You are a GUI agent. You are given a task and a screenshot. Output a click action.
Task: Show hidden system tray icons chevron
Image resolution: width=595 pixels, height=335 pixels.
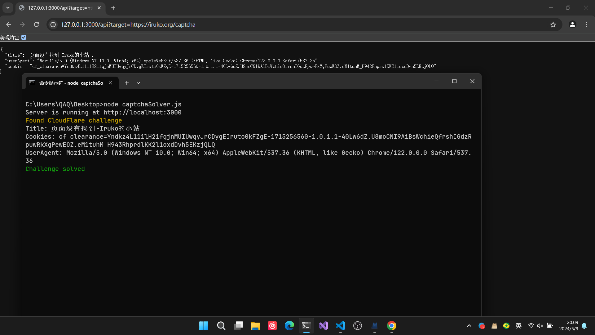469,326
